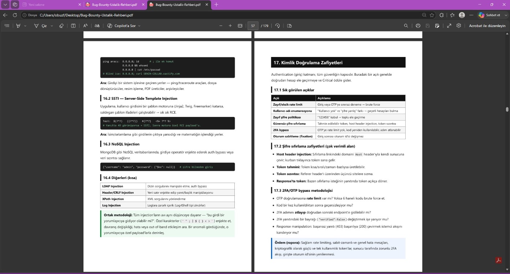This screenshot has width=510, height=274.
Task: Click Acrobat ile düzenleyin button
Action: [487, 26]
